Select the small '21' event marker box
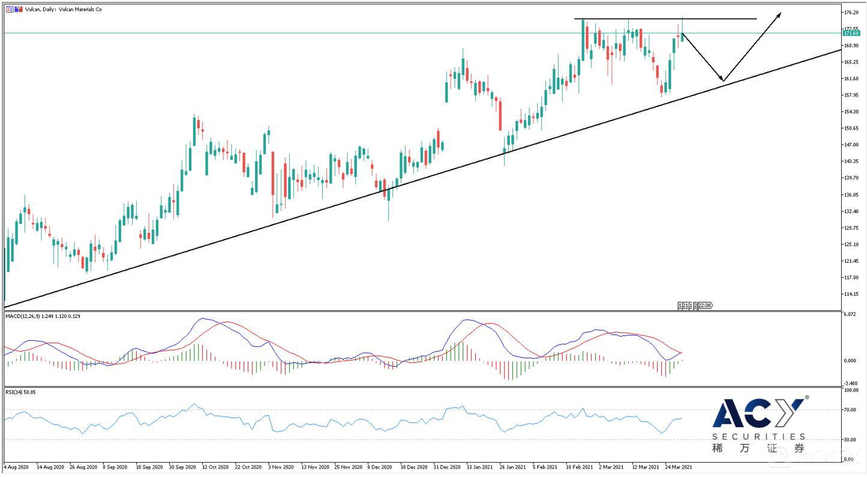Screen dimensions: 867x477 coord(685,305)
